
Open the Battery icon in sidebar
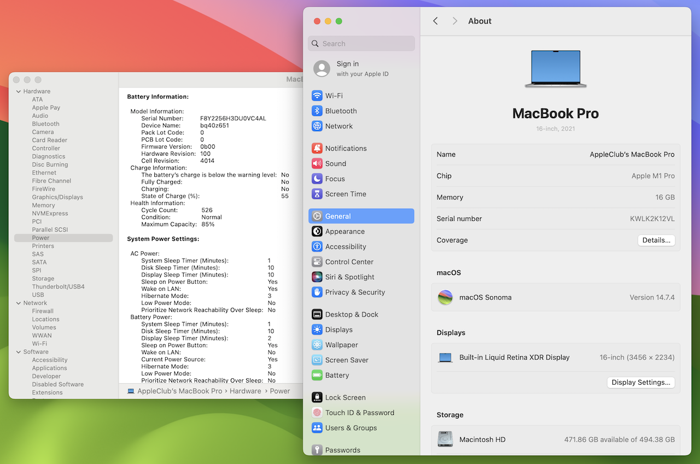[x=317, y=375]
